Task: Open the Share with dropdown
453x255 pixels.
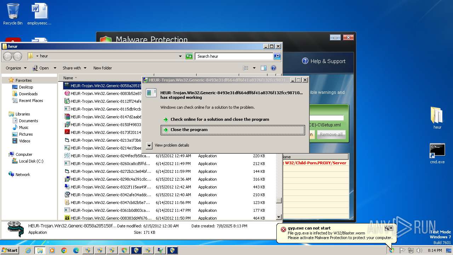Action: (74, 68)
